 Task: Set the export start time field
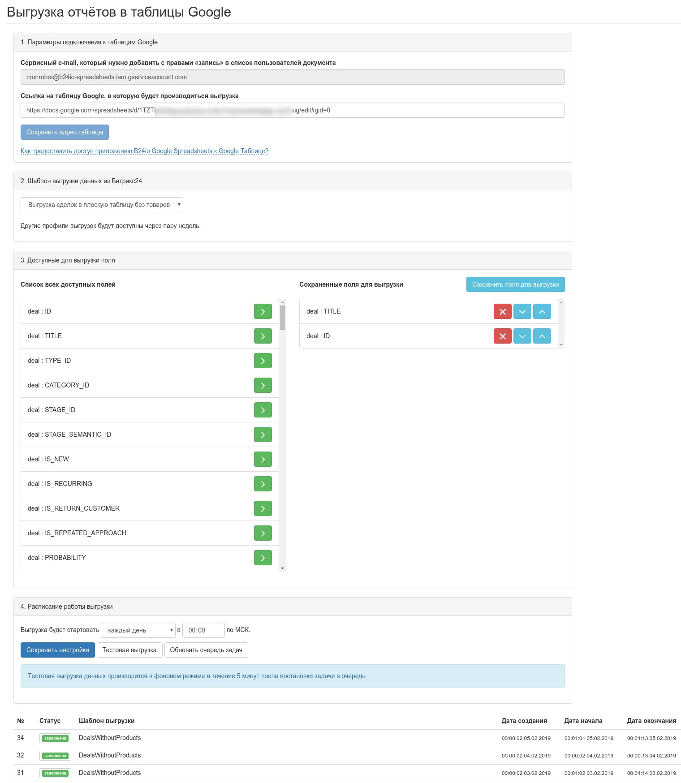pyautogui.click(x=203, y=630)
